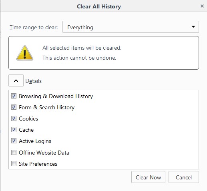Screen dimensions: 207x191
Task: Click the dropdown arrow beside Everything
Action: (x=193, y=27)
